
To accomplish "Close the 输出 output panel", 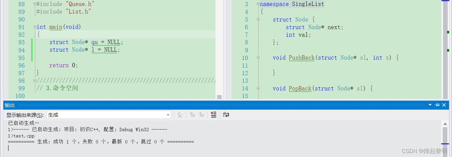I will click(x=444, y=105).
